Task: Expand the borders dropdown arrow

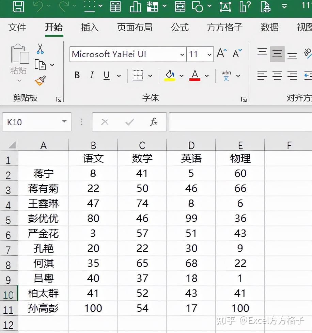Action: coord(150,75)
